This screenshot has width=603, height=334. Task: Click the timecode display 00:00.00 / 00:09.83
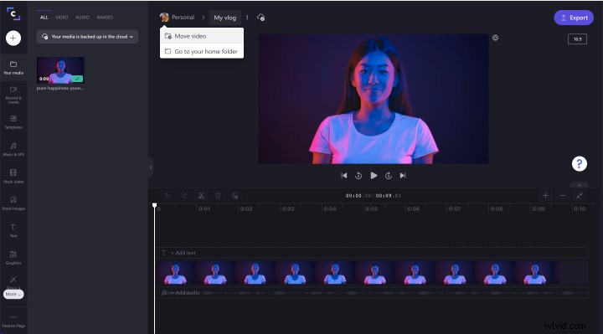coord(373,196)
